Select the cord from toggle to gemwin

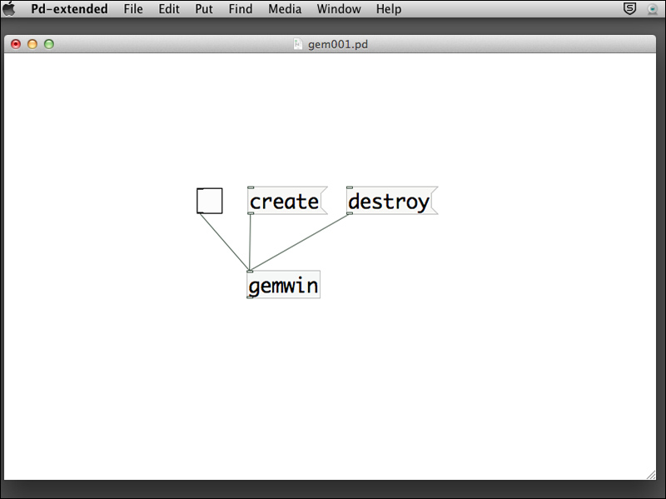(224, 242)
